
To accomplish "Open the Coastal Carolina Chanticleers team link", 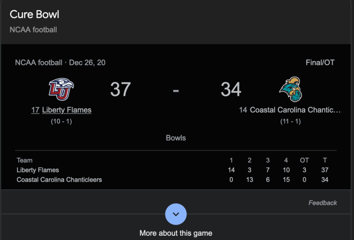I will click(x=295, y=110).
